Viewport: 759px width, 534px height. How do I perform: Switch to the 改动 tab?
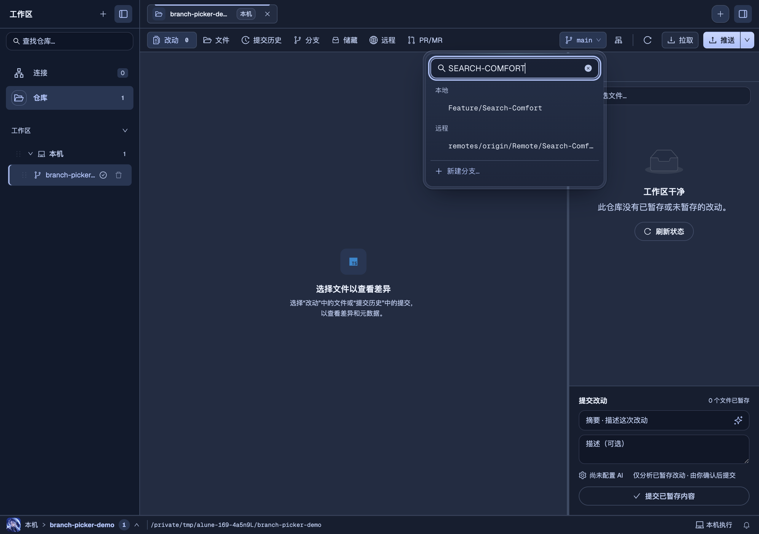coord(172,40)
